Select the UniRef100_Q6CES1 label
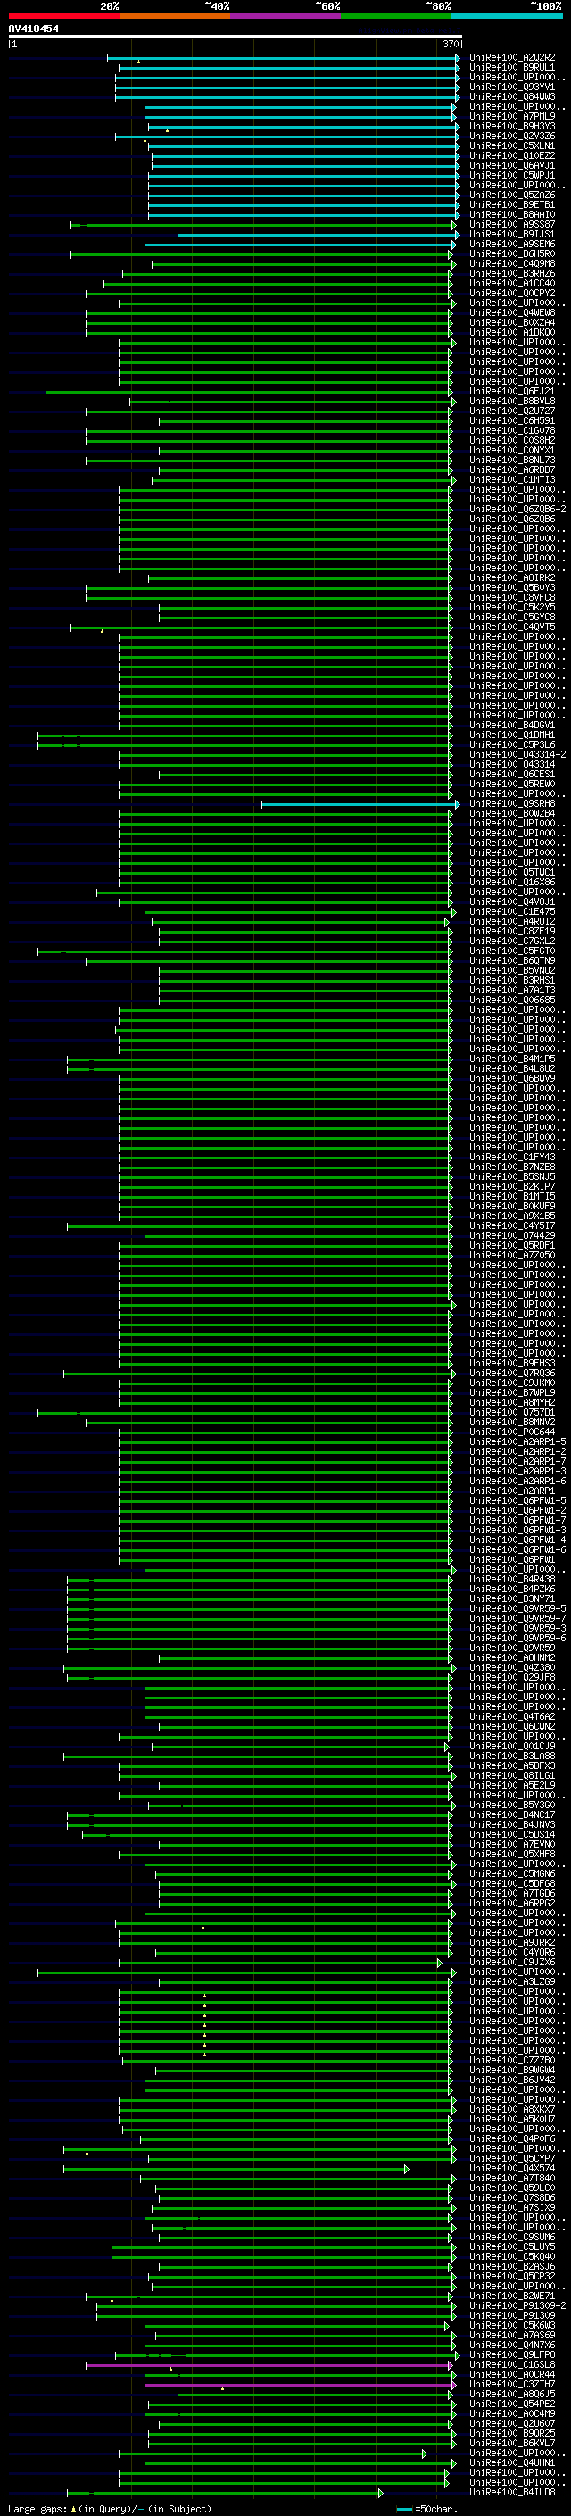The image size is (571, 2516). [x=512, y=775]
